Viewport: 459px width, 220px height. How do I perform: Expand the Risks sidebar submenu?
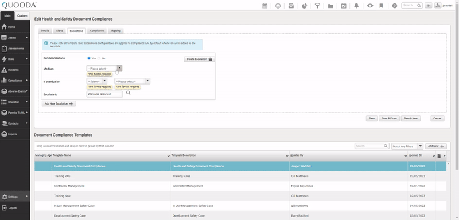click(26, 59)
